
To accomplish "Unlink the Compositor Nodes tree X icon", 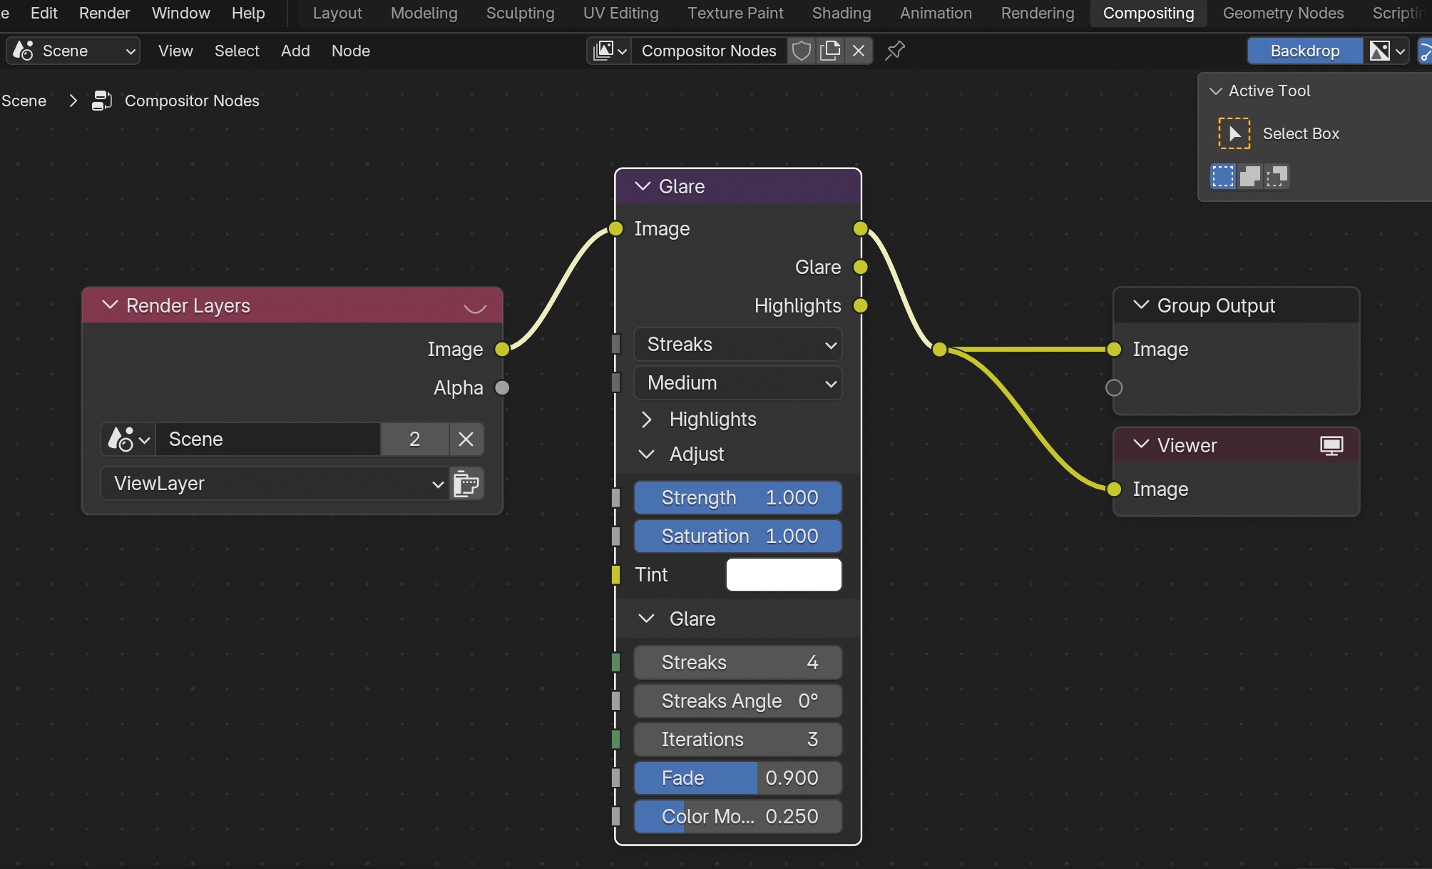I will coord(859,51).
